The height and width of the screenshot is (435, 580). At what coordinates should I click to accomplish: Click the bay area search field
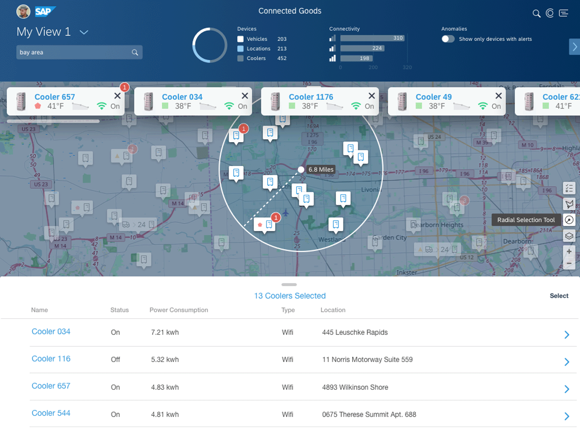click(75, 52)
